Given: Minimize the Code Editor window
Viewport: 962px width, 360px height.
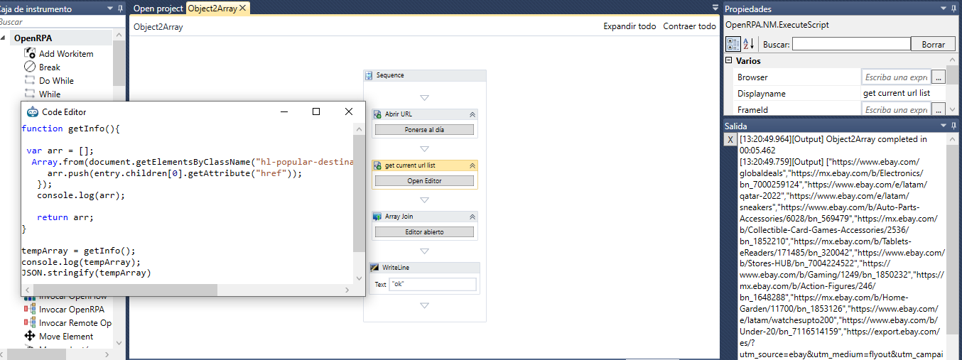Looking at the screenshot, I should tap(284, 111).
